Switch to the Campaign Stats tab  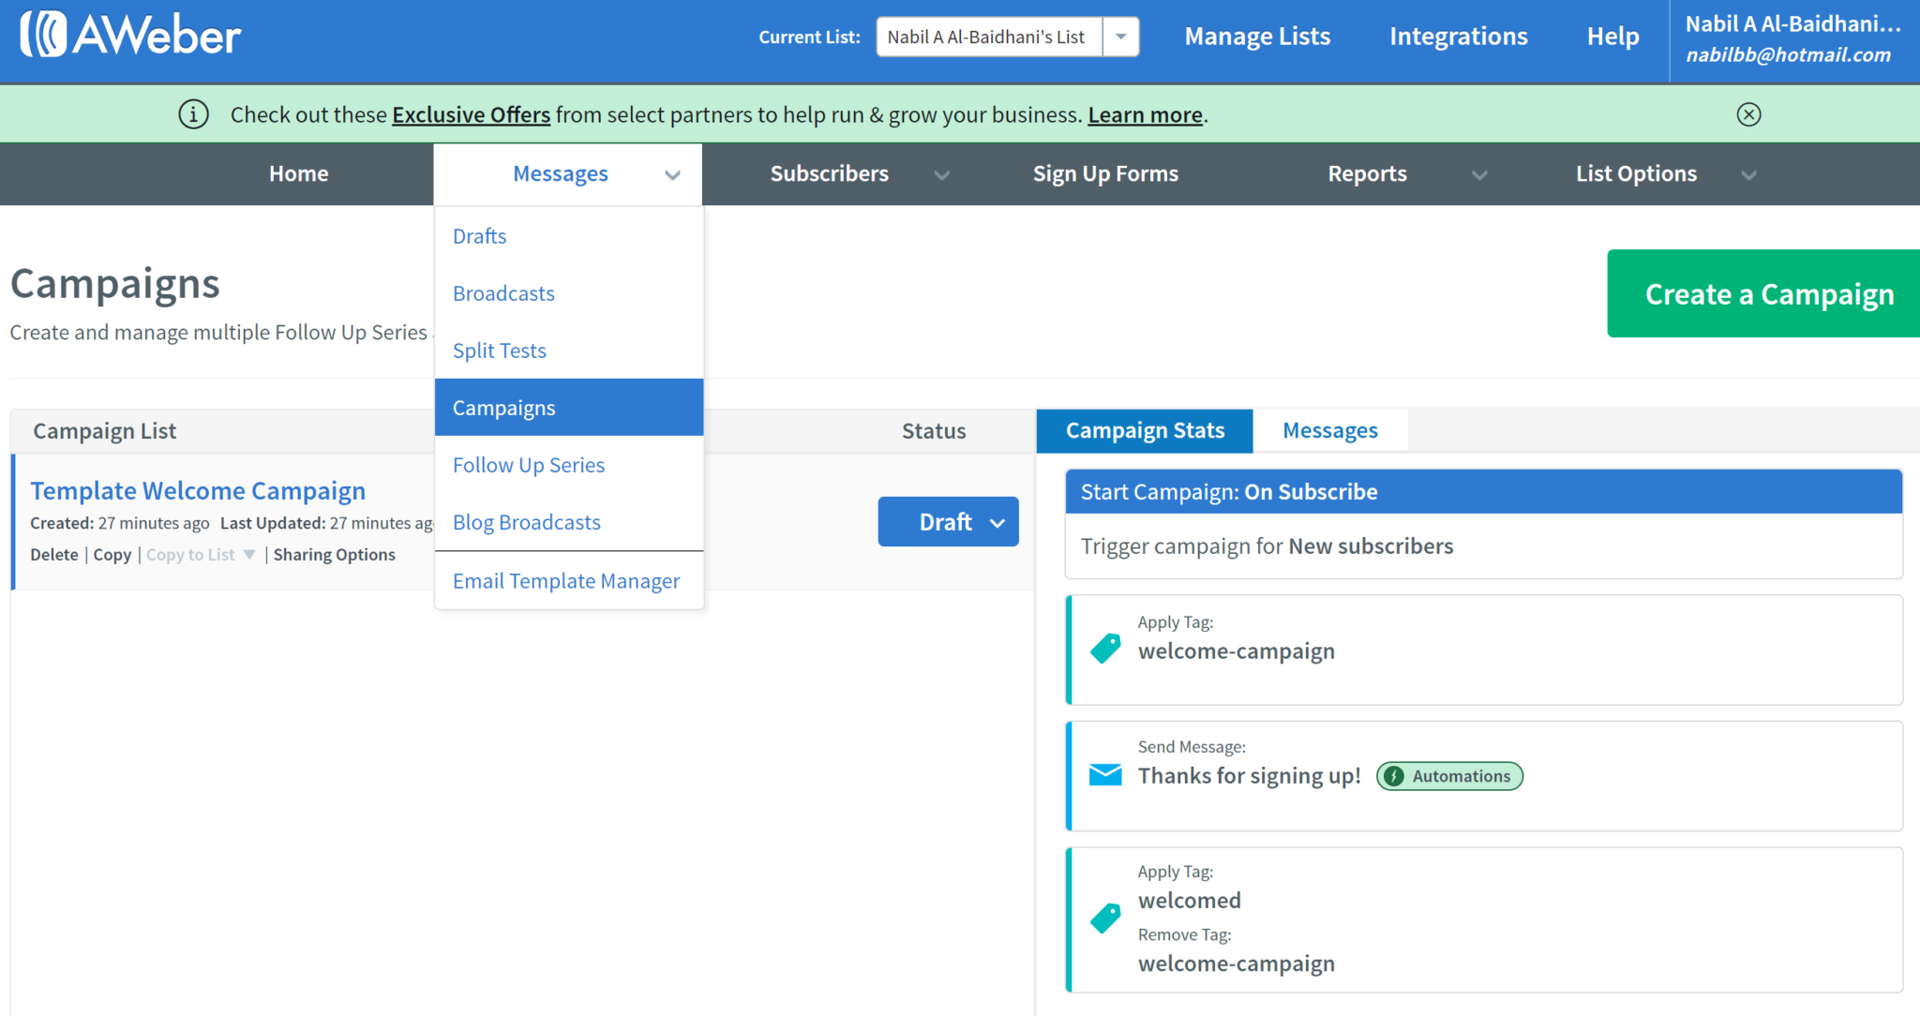[1145, 431]
